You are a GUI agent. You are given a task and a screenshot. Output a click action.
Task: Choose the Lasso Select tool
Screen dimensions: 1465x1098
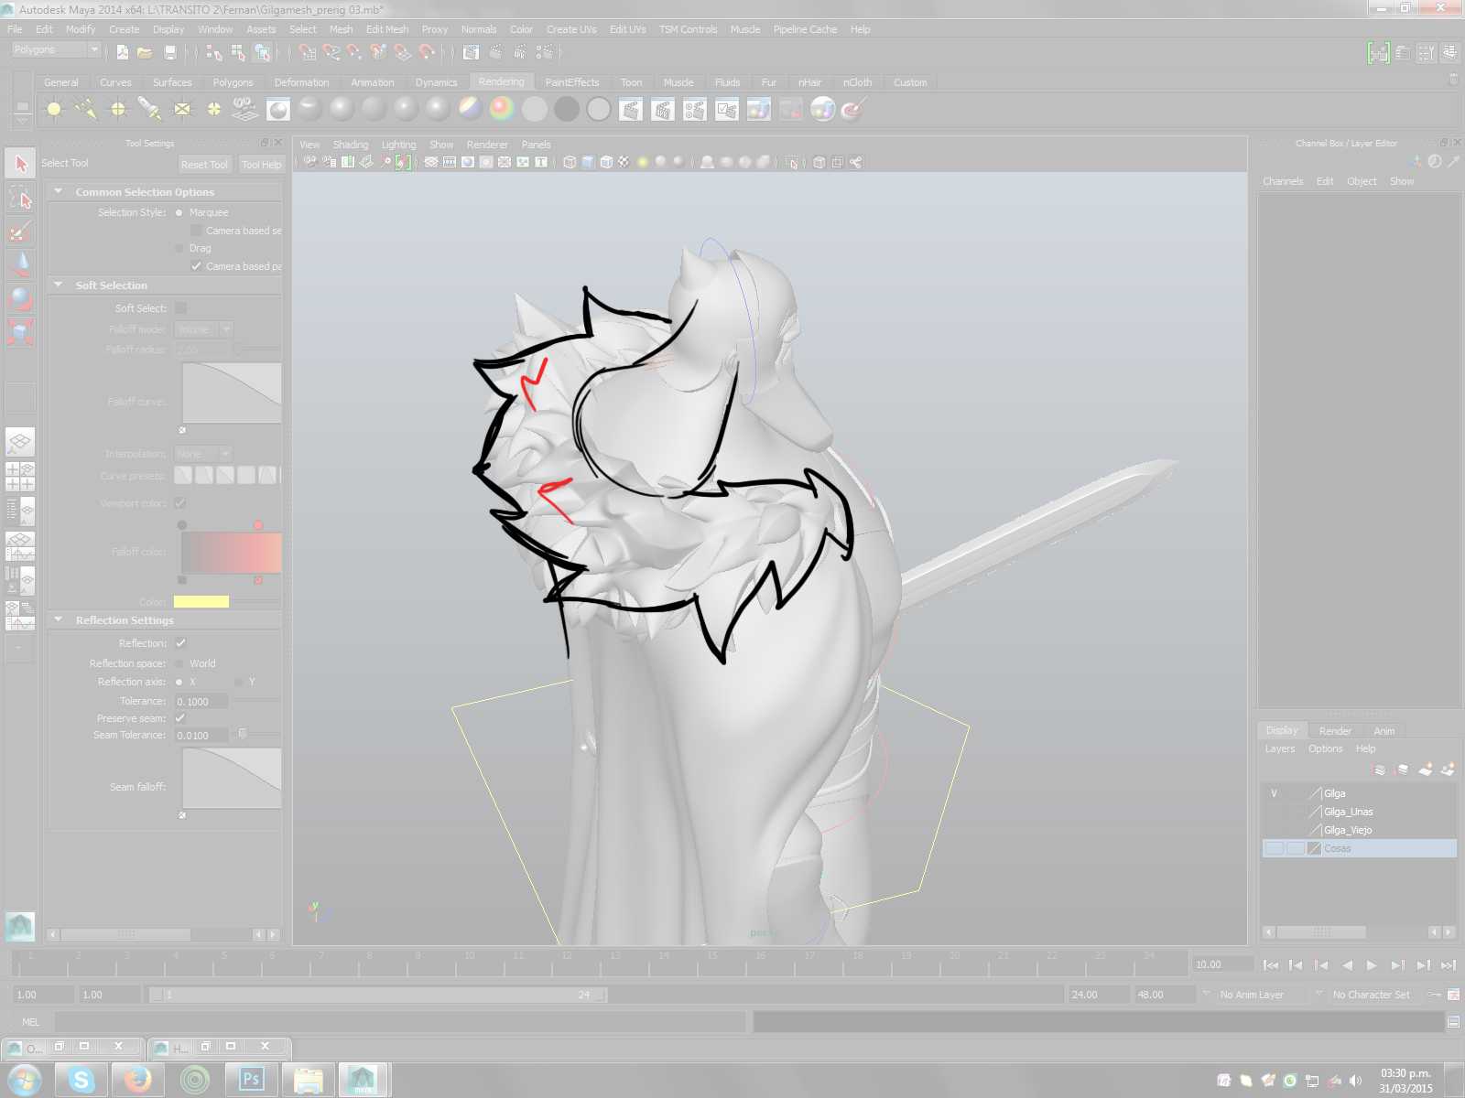(20, 198)
